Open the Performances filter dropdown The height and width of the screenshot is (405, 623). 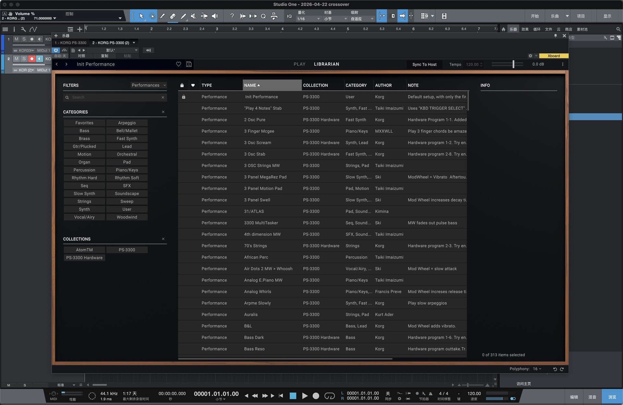pyautogui.click(x=149, y=85)
